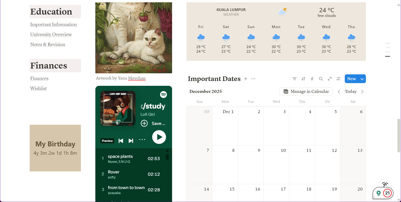
Task: Open the filter for the calendar database
Action: coord(294,79)
